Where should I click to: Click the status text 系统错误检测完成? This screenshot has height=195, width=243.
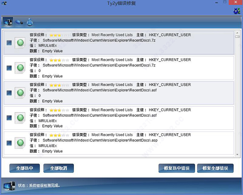44,185
